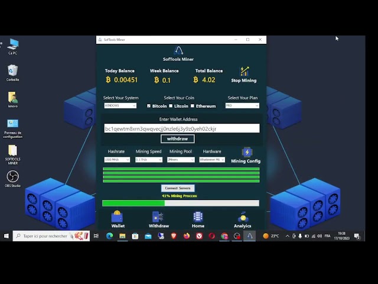This screenshot has width=378, height=284.
Task: Open the Wallet section icon
Action: tap(117, 217)
